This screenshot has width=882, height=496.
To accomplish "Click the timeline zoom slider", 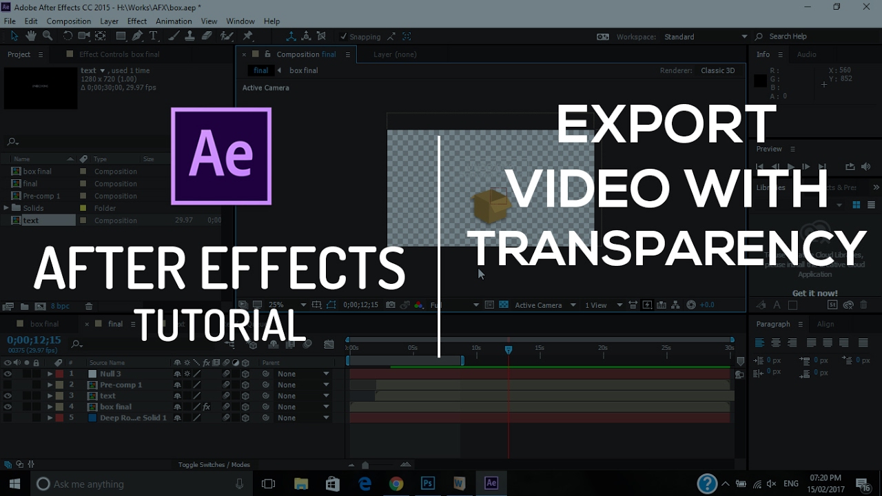I will coord(366,465).
